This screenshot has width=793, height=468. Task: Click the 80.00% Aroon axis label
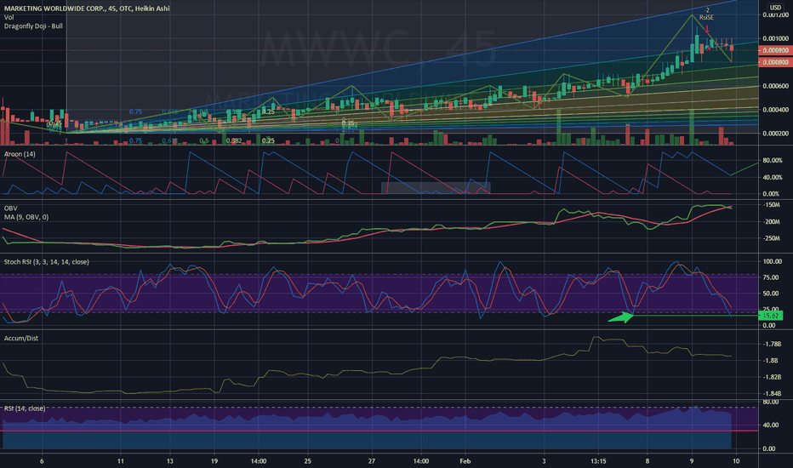(773, 160)
